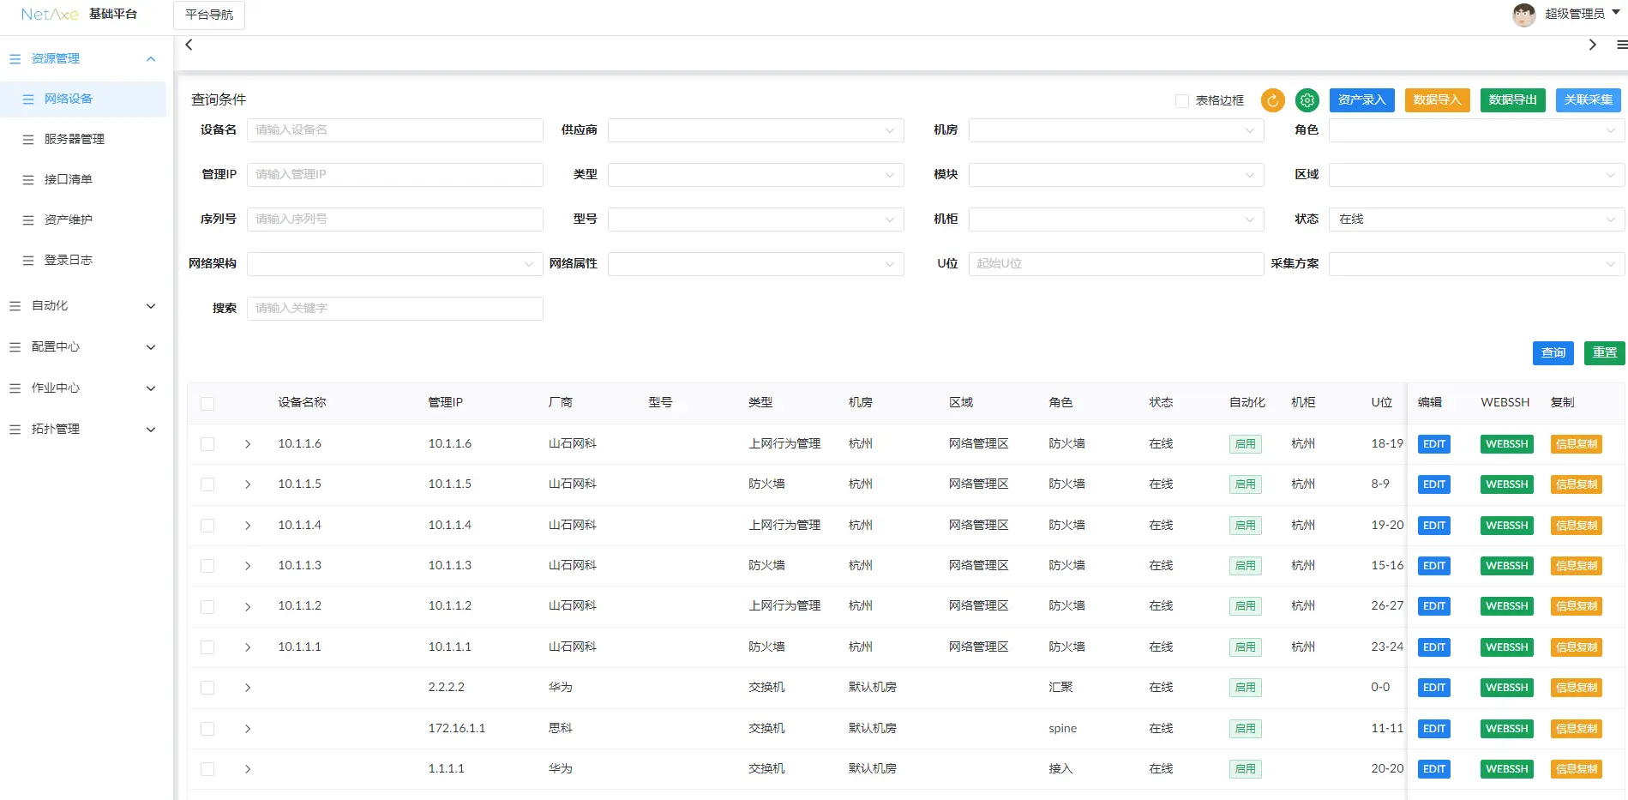
Task: Click the hamburger menu icon at top right
Action: (x=1621, y=45)
